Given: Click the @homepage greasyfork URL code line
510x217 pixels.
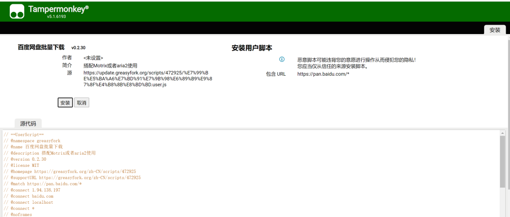Looking at the screenshot, I should tap(69, 172).
